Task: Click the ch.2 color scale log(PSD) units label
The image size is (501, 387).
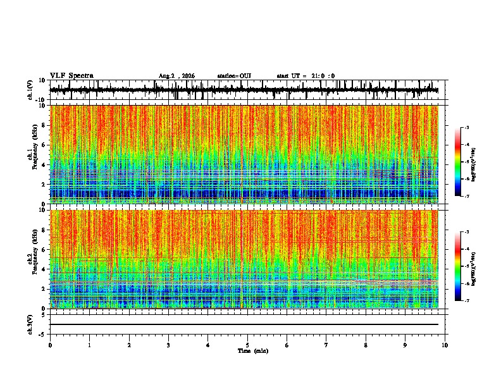Action: click(474, 268)
